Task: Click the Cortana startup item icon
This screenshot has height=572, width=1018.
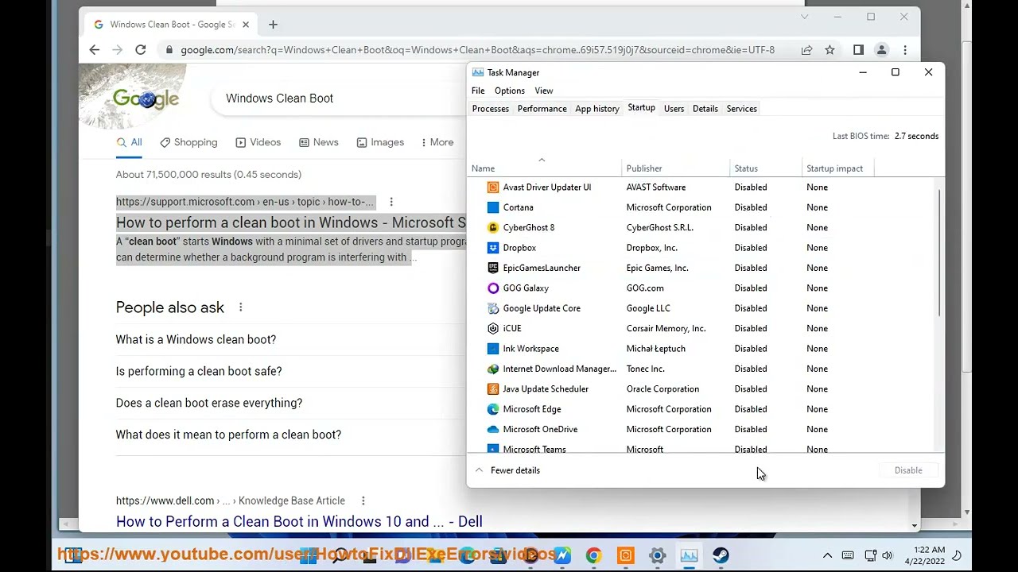Action: 492,207
